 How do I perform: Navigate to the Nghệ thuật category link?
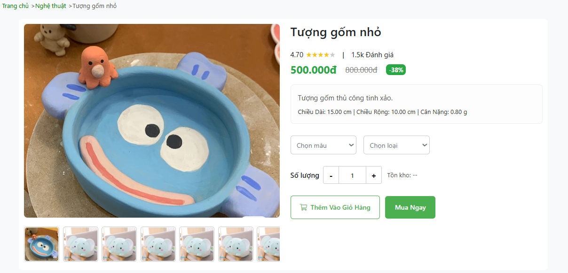(50, 6)
